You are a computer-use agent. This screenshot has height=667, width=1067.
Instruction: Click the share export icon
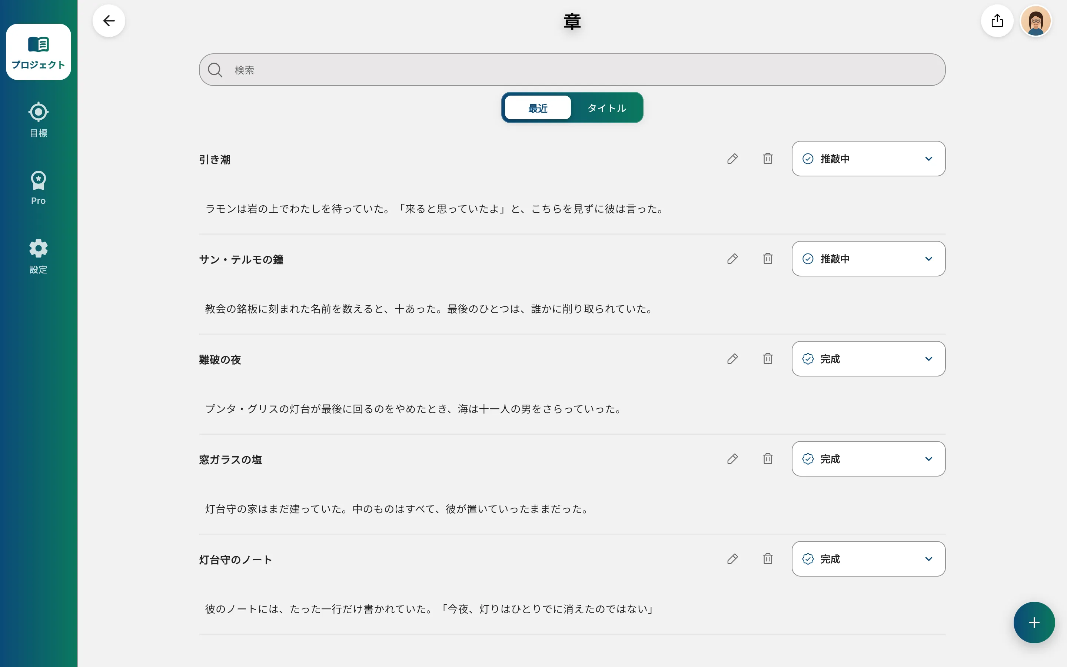997,21
